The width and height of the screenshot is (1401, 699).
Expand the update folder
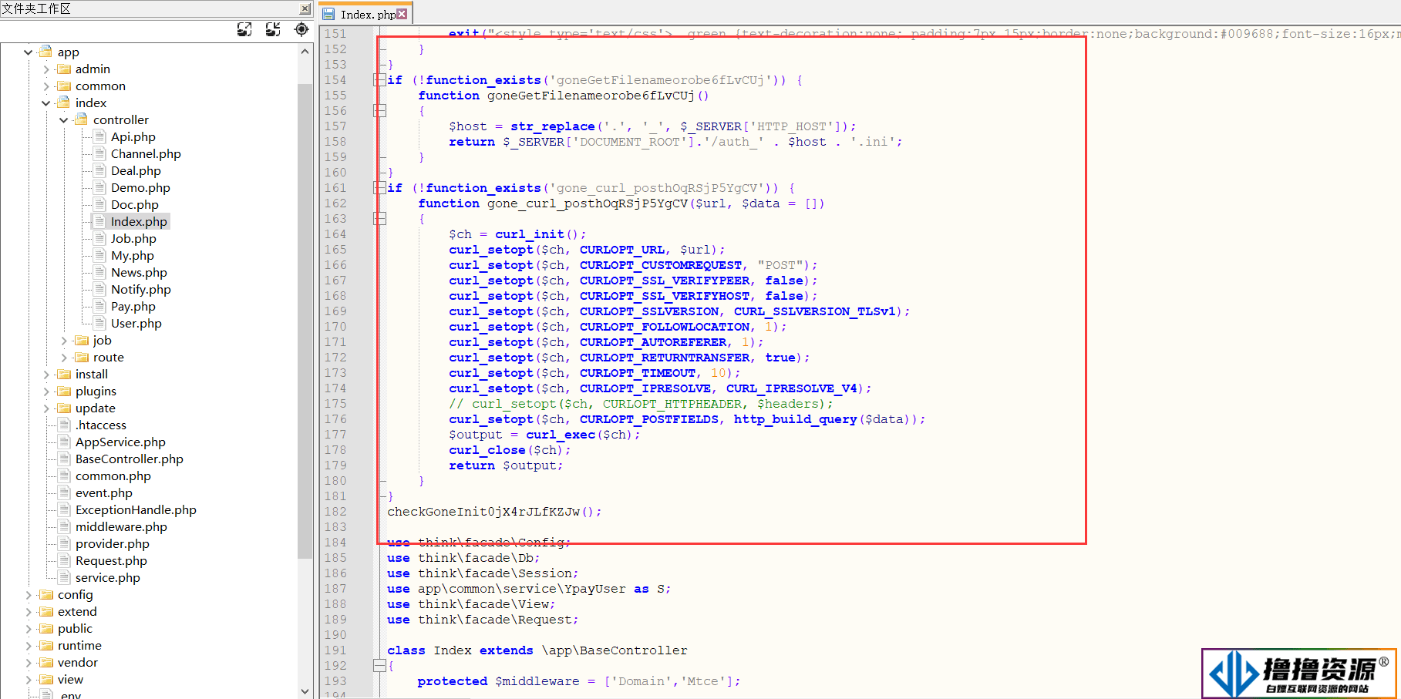46,408
